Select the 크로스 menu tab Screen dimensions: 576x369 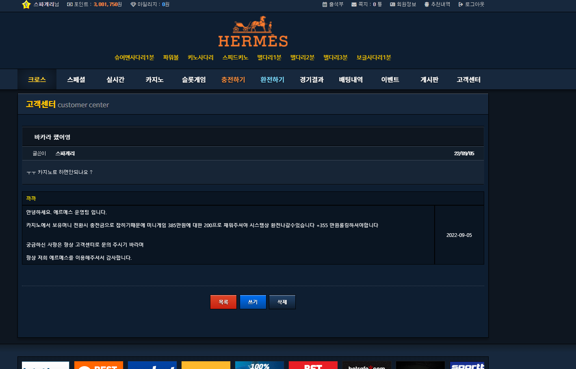[37, 80]
